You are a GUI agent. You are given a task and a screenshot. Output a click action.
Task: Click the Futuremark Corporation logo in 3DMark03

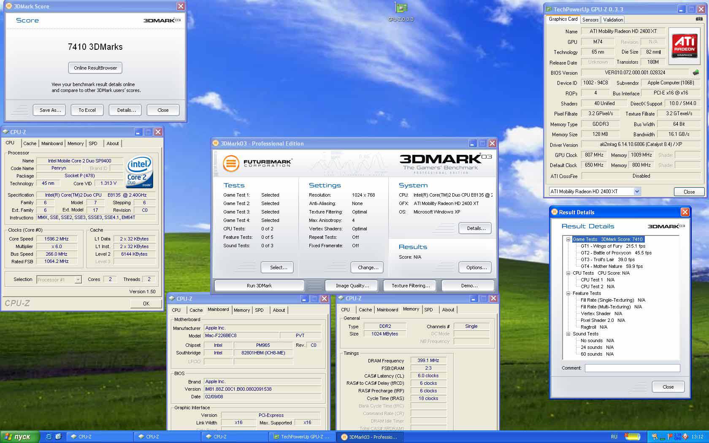(x=257, y=163)
